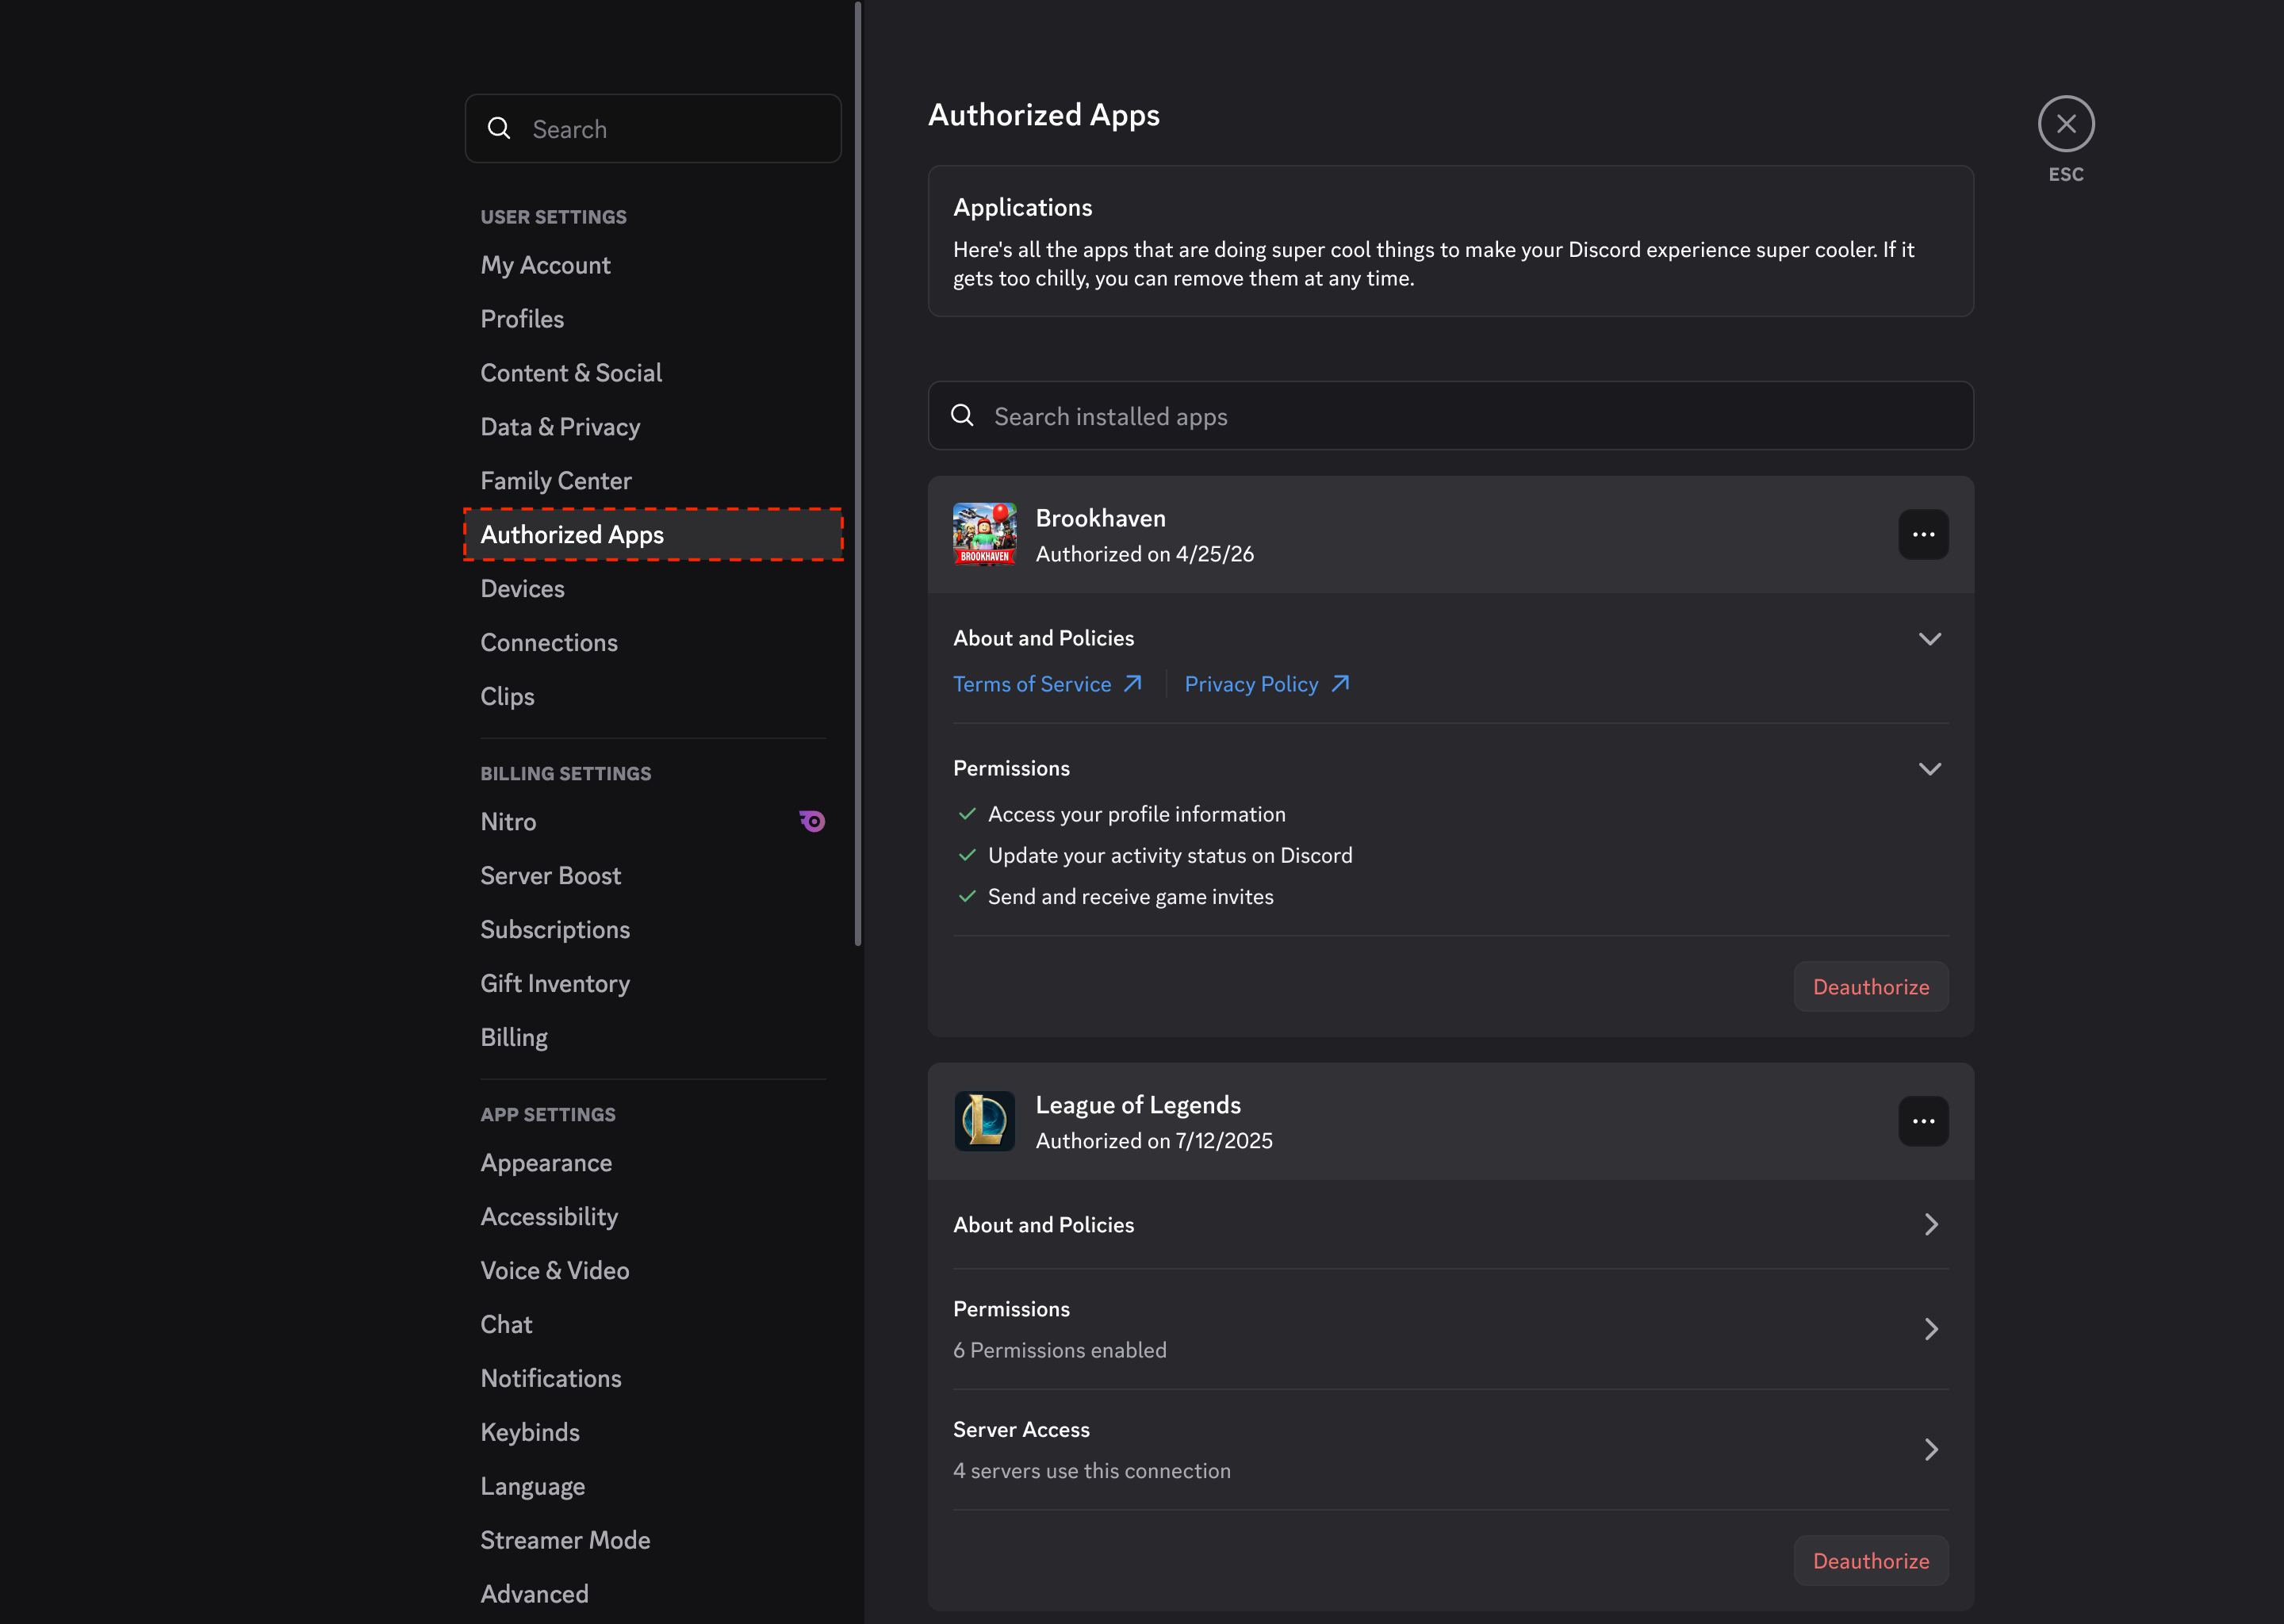Image resolution: width=2284 pixels, height=1624 pixels.
Task: Collapse Brookhaven About and Policies section
Action: [1930, 638]
